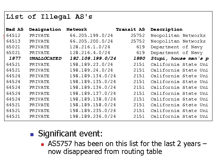Click the 'Network' column header
This screenshot has width=217, height=163.
[77, 29]
